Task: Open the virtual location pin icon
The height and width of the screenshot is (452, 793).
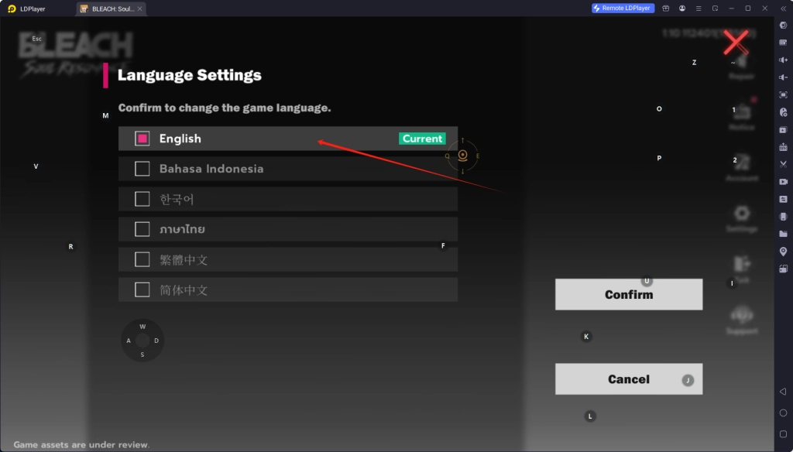Action: [783, 253]
